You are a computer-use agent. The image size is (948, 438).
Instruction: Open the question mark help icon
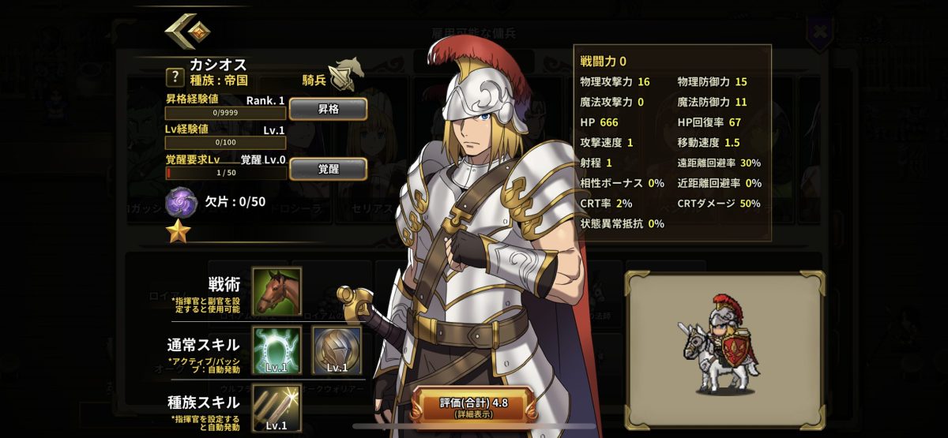coord(175,77)
